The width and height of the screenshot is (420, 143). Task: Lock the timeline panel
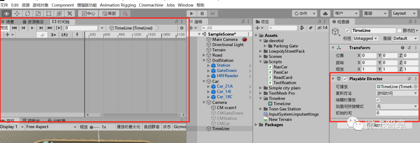[177, 21]
